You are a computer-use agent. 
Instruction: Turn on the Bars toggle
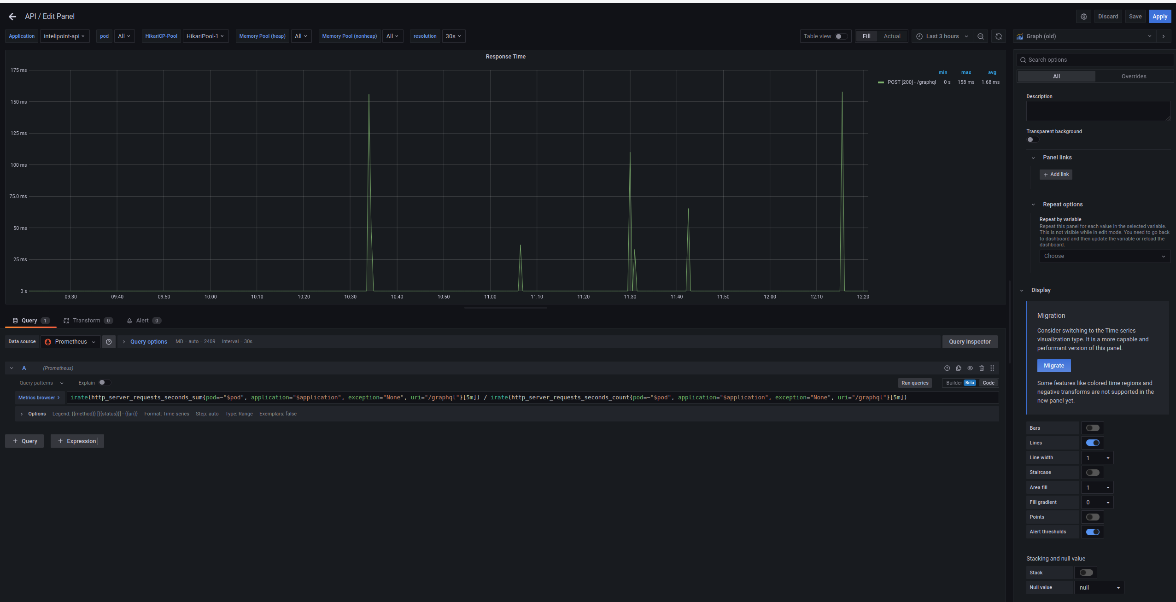[x=1092, y=427]
